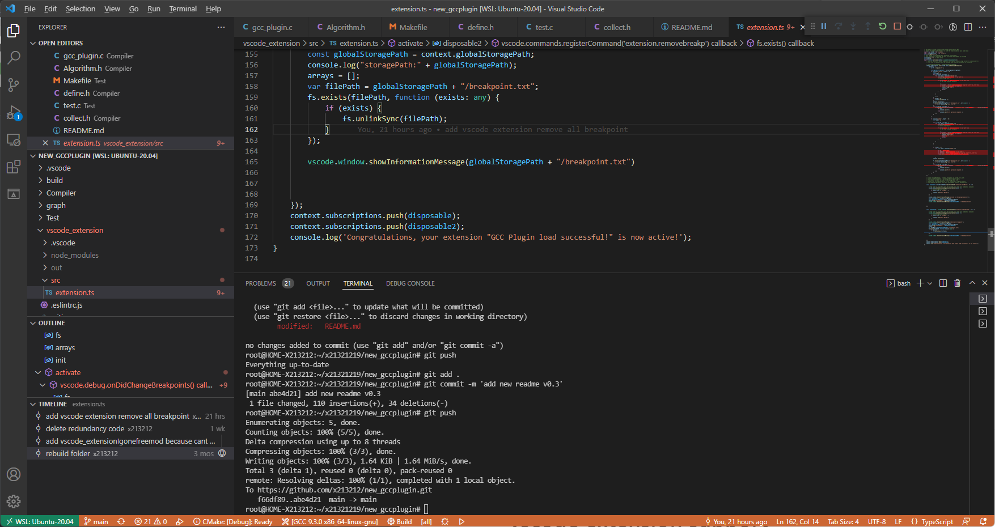Open the Extensions view icon

(x=14, y=167)
